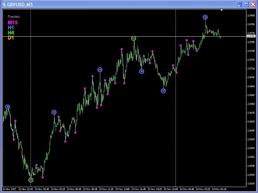Click the 2.0680 price scale label
The image size is (258, 193).
click(x=251, y=86)
